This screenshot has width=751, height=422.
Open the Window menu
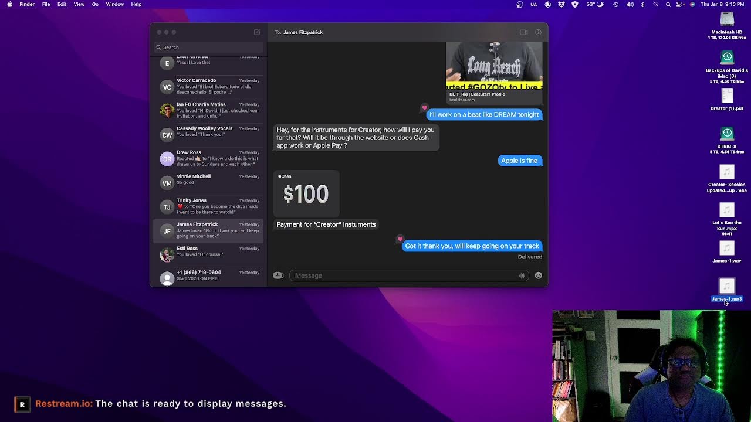click(x=115, y=4)
